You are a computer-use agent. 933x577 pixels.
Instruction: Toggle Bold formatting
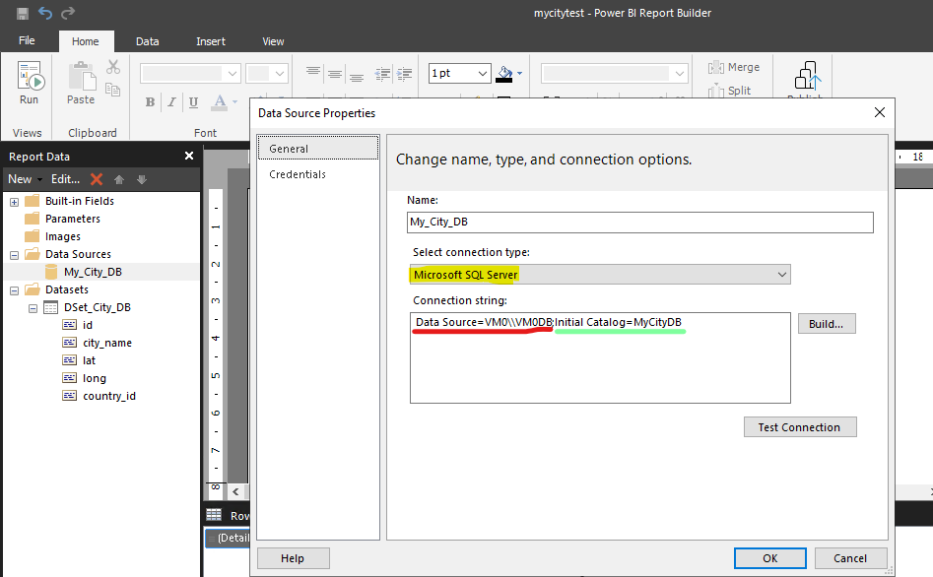pyautogui.click(x=150, y=102)
